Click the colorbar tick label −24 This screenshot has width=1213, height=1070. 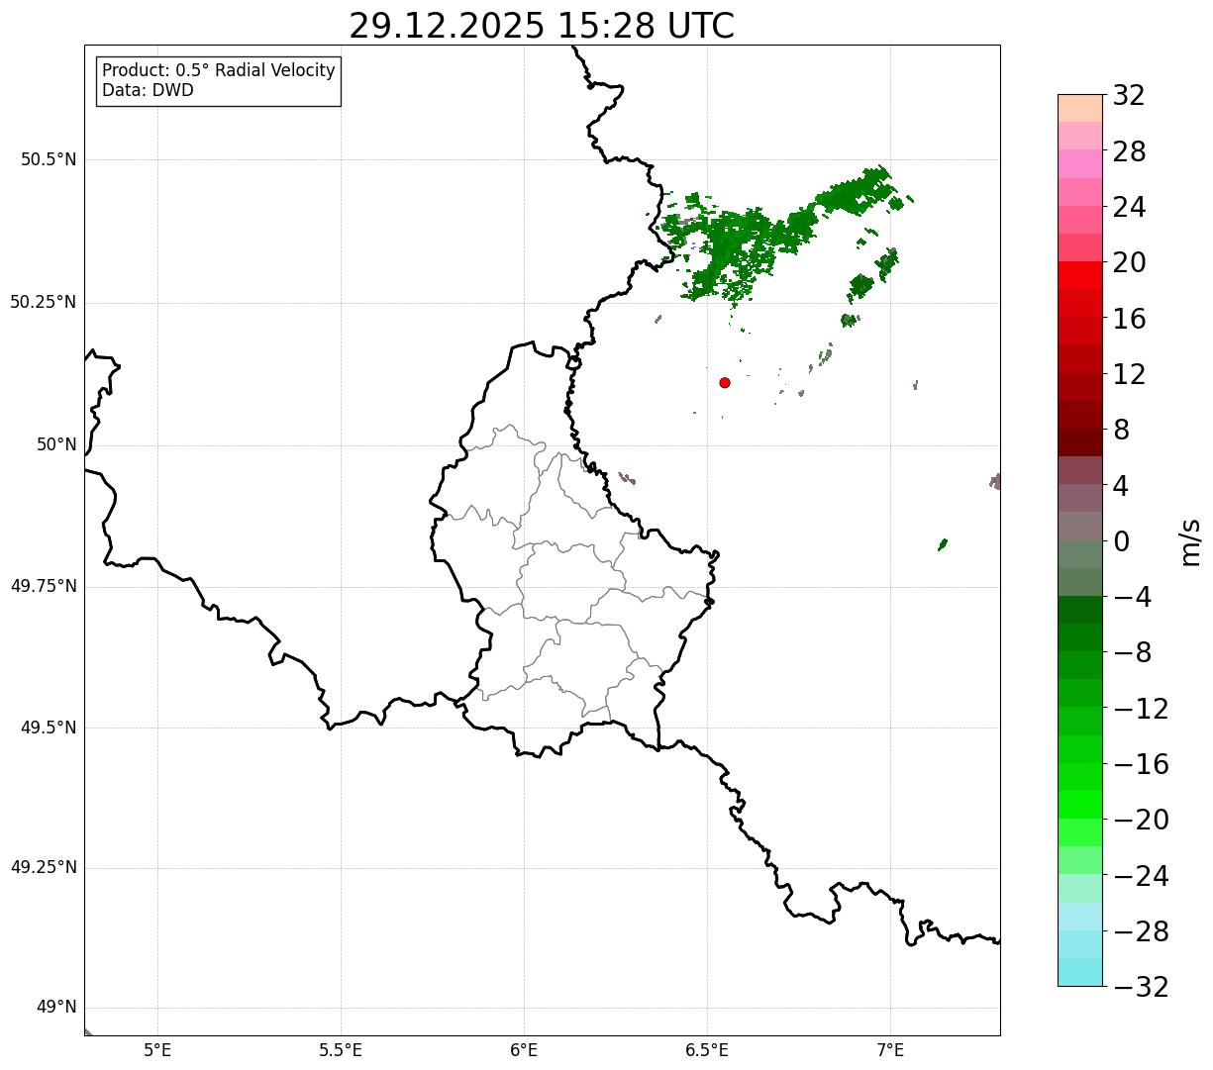(x=1141, y=876)
